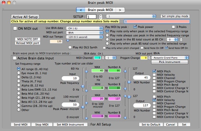Viewport: 201px width, 131px height.
Task: Click frequency Number B field showing 30
Action: (x=115, y=88)
